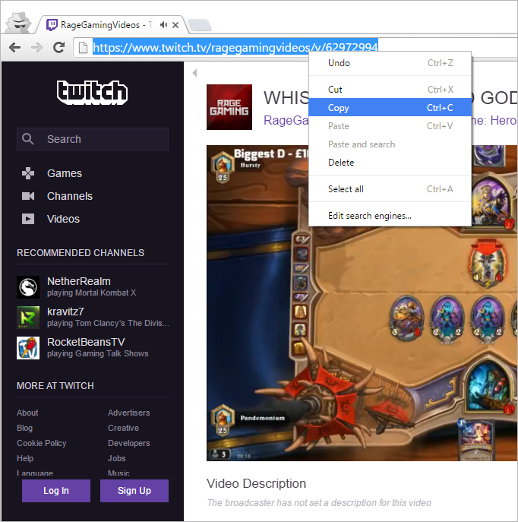Click the RECOMMENDED CHANNELS heading
This screenshot has width=518, height=522.
tap(81, 253)
